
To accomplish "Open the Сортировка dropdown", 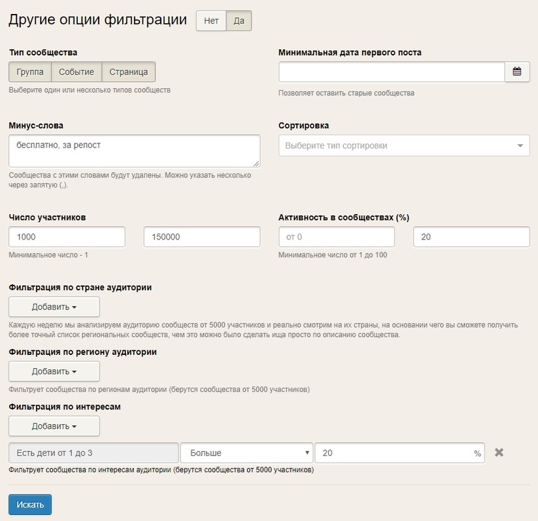I will click(404, 145).
